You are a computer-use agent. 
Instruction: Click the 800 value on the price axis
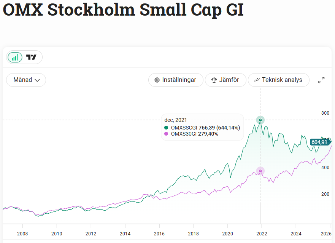[x=325, y=113]
